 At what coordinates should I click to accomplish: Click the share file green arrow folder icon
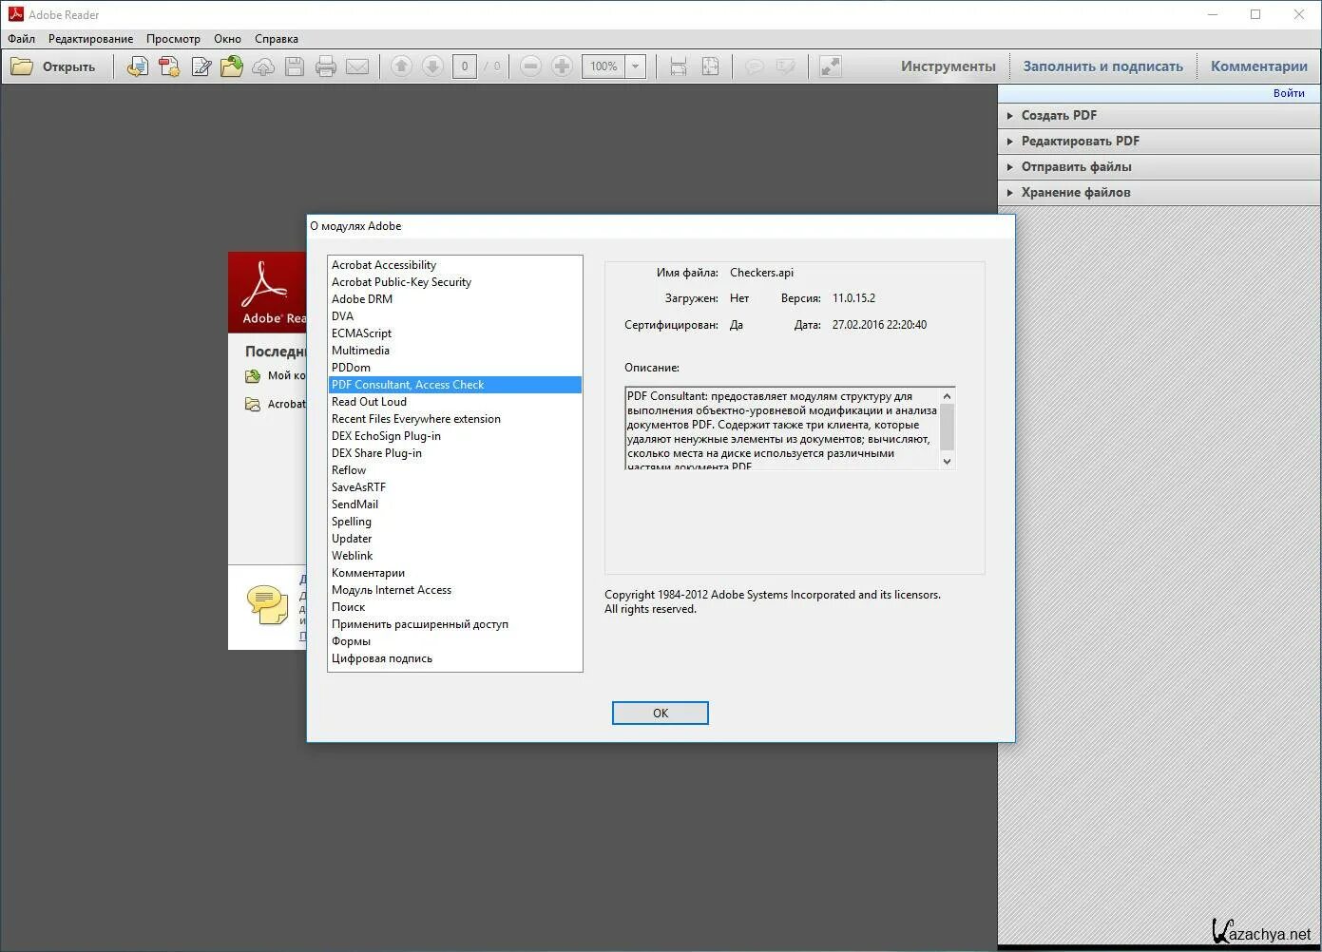tap(232, 67)
